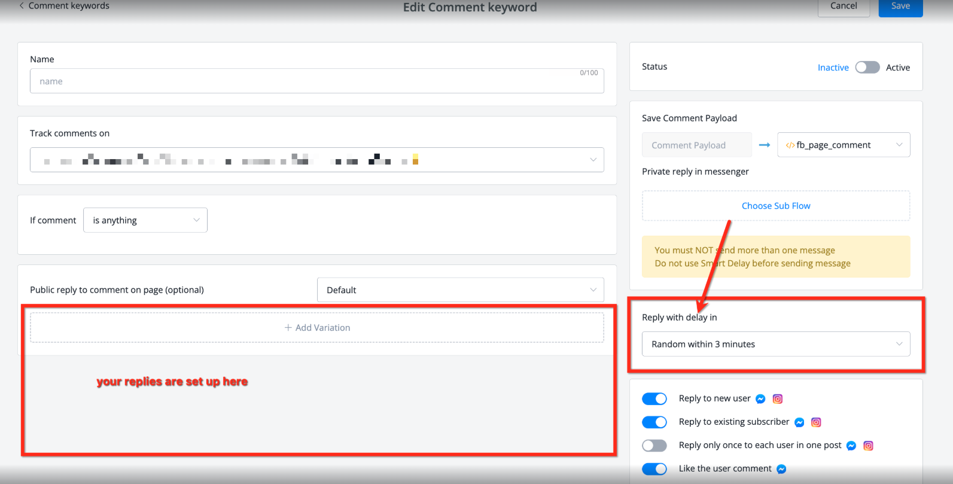Screen dimensions: 953x484
Task: Open the Default public reply dropdown
Action: pyautogui.click(x=460, y=290)
